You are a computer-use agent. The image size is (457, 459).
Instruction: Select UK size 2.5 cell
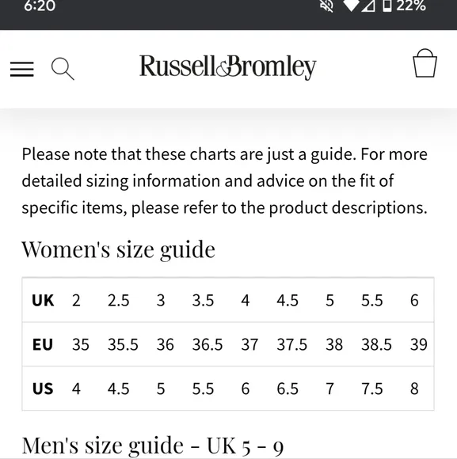118,301
